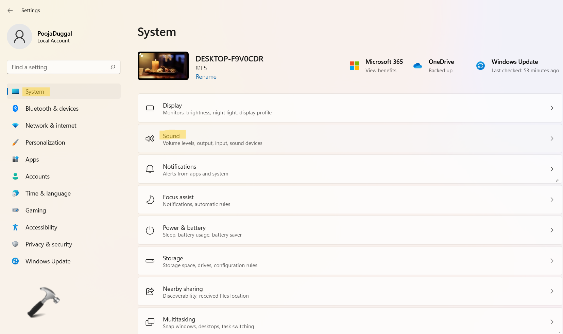Click the back arrow in Settings
The image size is (563, 334).
10,11
